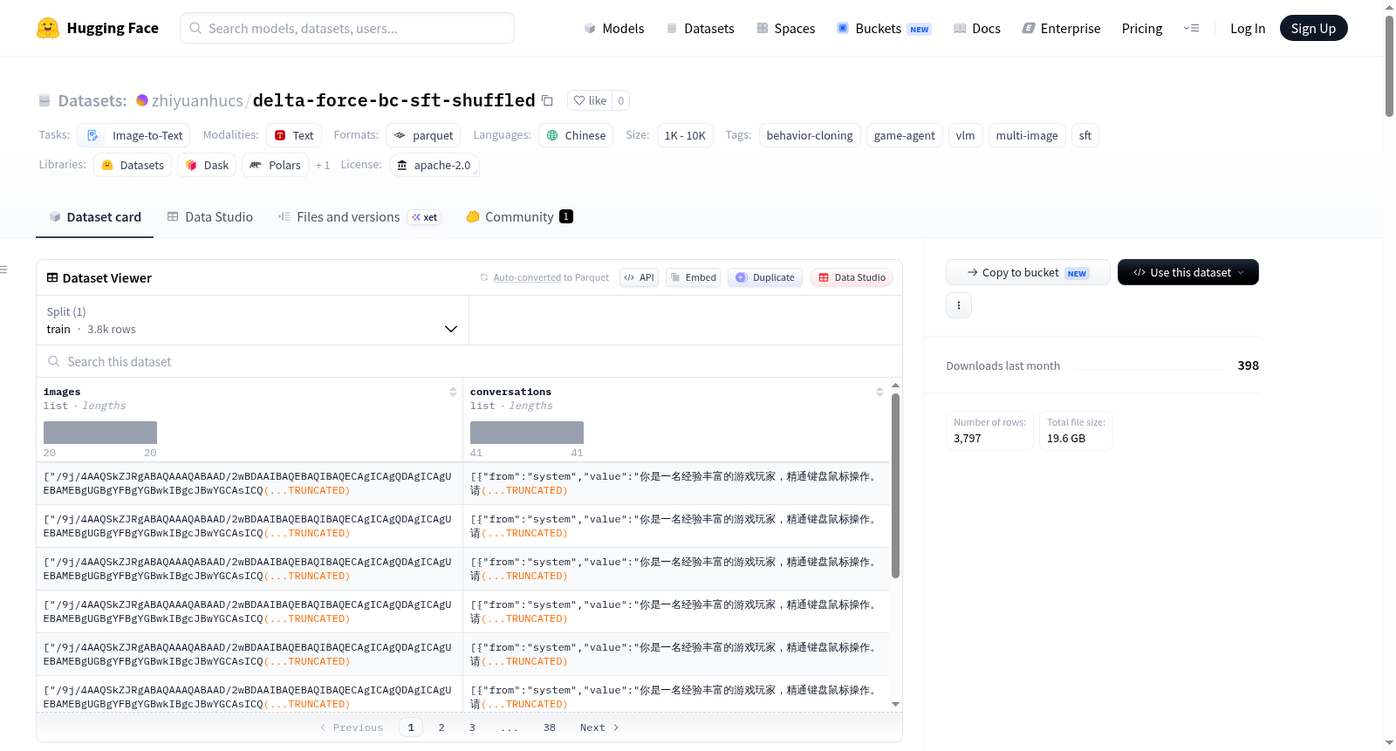Open the Community tab
1396x751 pixels.
pos(519,217)
